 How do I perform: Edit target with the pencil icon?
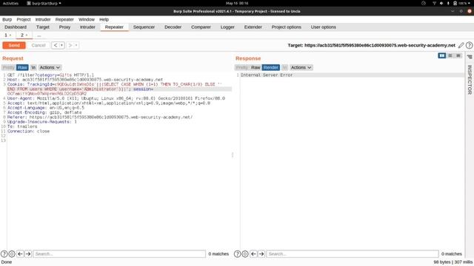[461, 45]
